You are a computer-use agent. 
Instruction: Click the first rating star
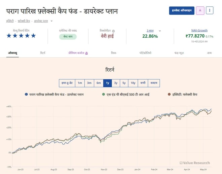[x=9, y=36]
